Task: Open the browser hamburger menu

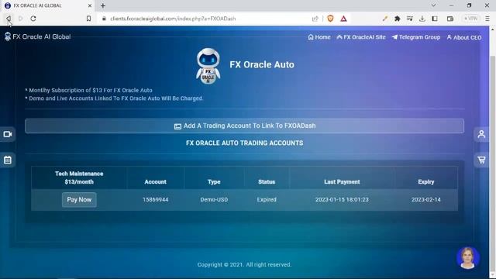Action: 487,19
